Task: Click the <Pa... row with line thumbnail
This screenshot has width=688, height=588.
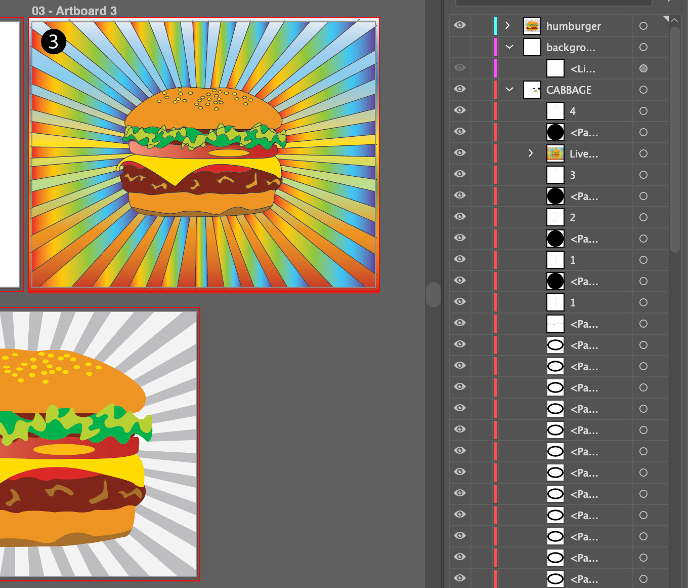Action: coord(559,324)
